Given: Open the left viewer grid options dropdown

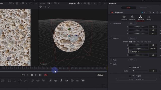Looking at the screenshot, I should (x=26, y=3).
